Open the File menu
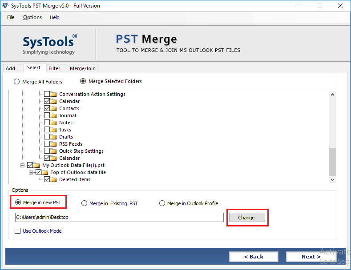Viewport: 351px width, 270px height. point(11,17)
